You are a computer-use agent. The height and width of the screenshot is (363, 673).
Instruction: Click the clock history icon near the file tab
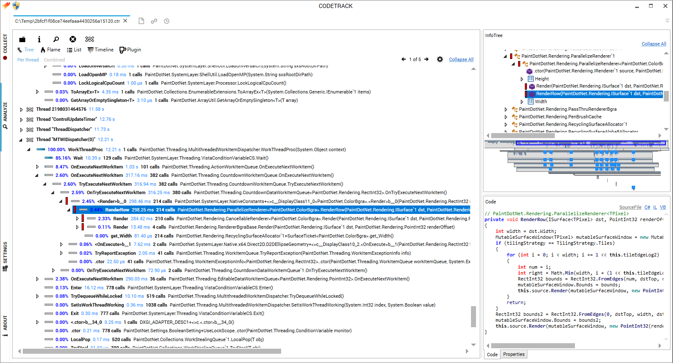(167, 21)
